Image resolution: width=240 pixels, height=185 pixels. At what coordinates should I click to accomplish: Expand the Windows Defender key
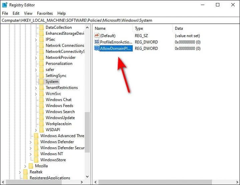pos(30,142)
